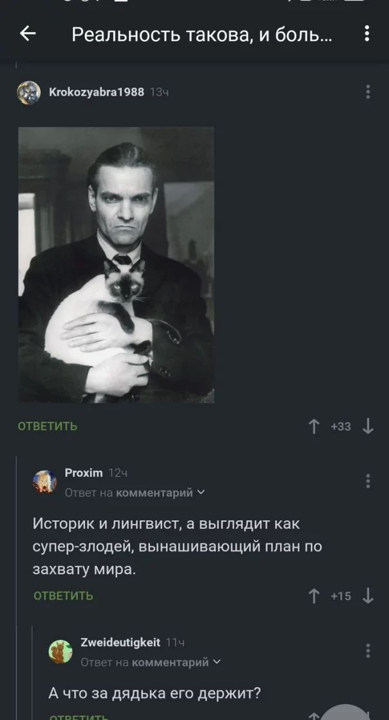Downvote Proxim's comment
The height and width of the screenshot is (720, 389).
(368, 596)
